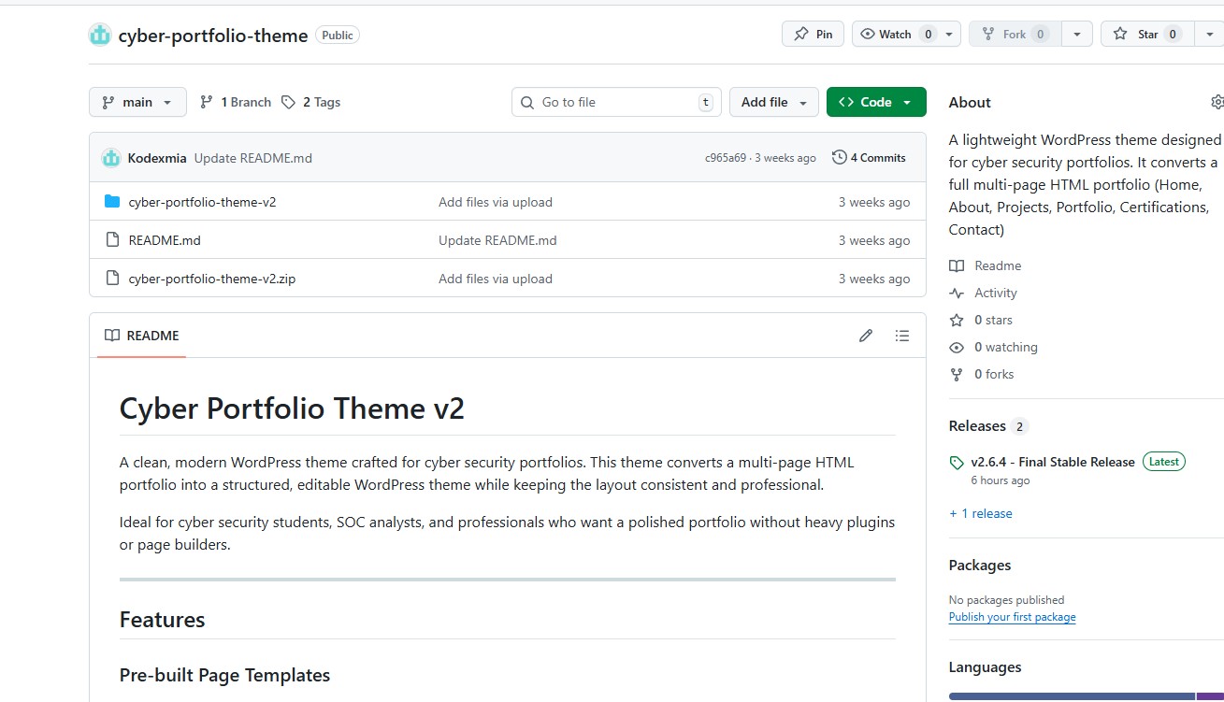Click the Go to file search field
The height and width of the screenshot is (702, 1224).
615,102
